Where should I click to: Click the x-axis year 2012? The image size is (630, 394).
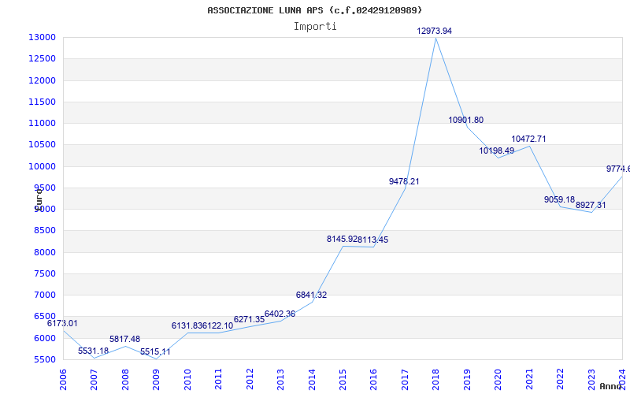coord(250,380)
